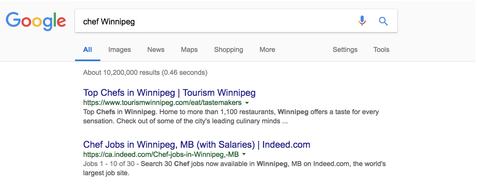Click the ca.indeed.com green URL

point(161,155)
